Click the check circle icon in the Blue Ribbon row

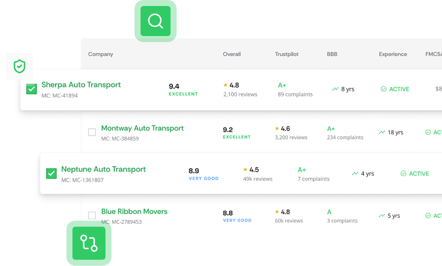click(428, 216)
